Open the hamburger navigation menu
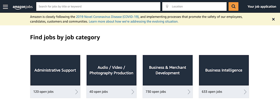The image size is (280, 103). point(5,7)
